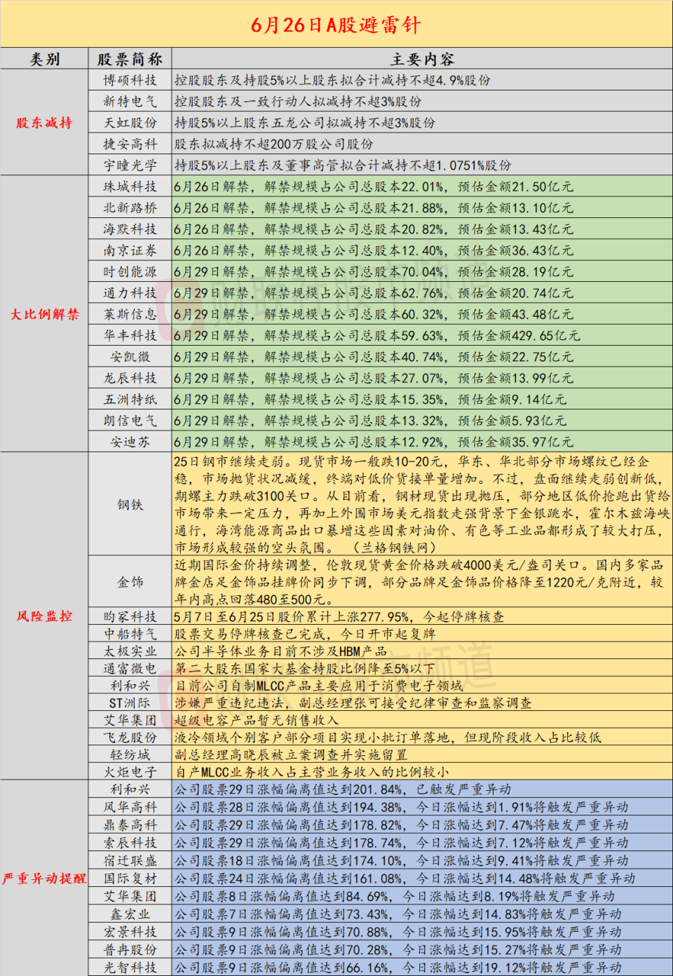Click the title 6月26日A股避雷针

point(336,25)
